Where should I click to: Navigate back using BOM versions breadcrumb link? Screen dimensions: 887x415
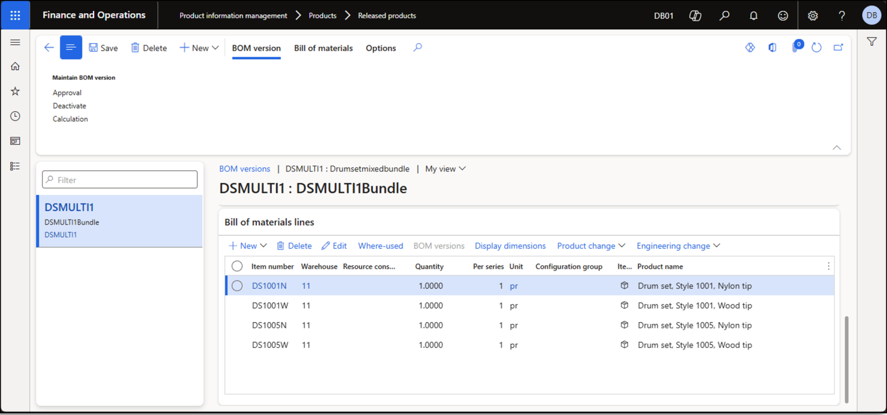pos(245,169)
